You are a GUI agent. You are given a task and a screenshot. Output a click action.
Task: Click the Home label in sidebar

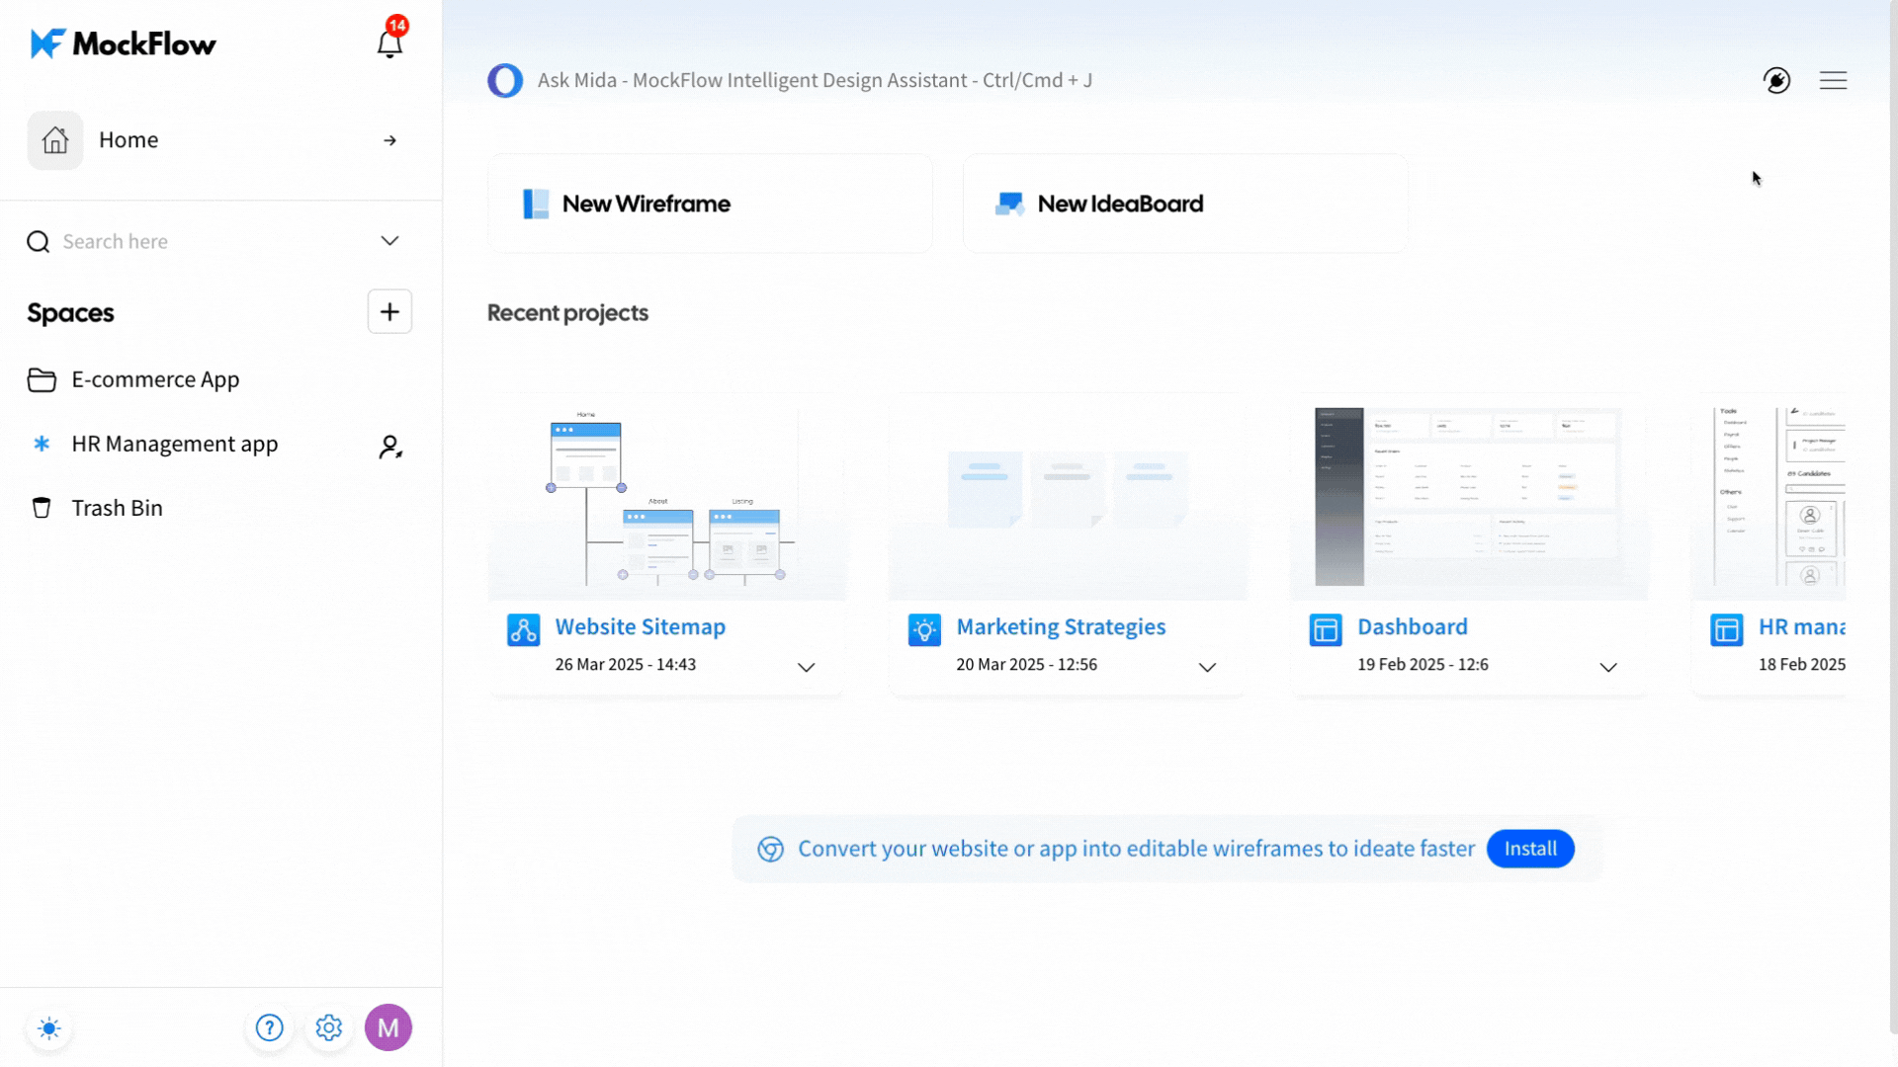tap(129, 140)
